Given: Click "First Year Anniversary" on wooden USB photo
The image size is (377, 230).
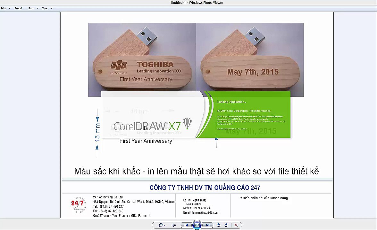Looking at the screenshot, I should pyautogui.click(x=146, y=79).
